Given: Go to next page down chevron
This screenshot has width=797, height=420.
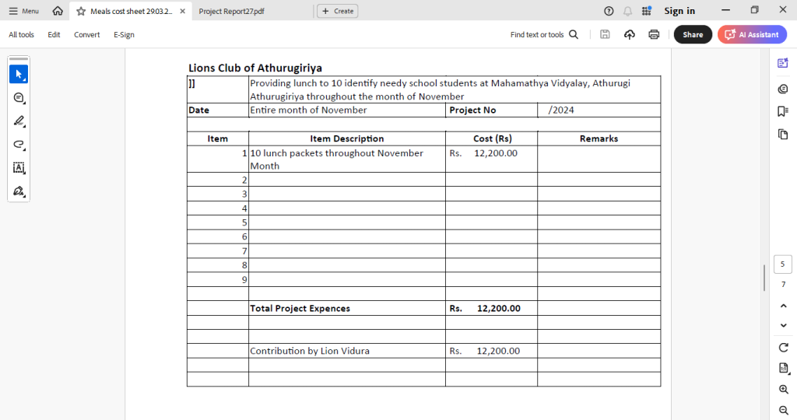Looking at the screenshot, I should [x=783, y=325].
